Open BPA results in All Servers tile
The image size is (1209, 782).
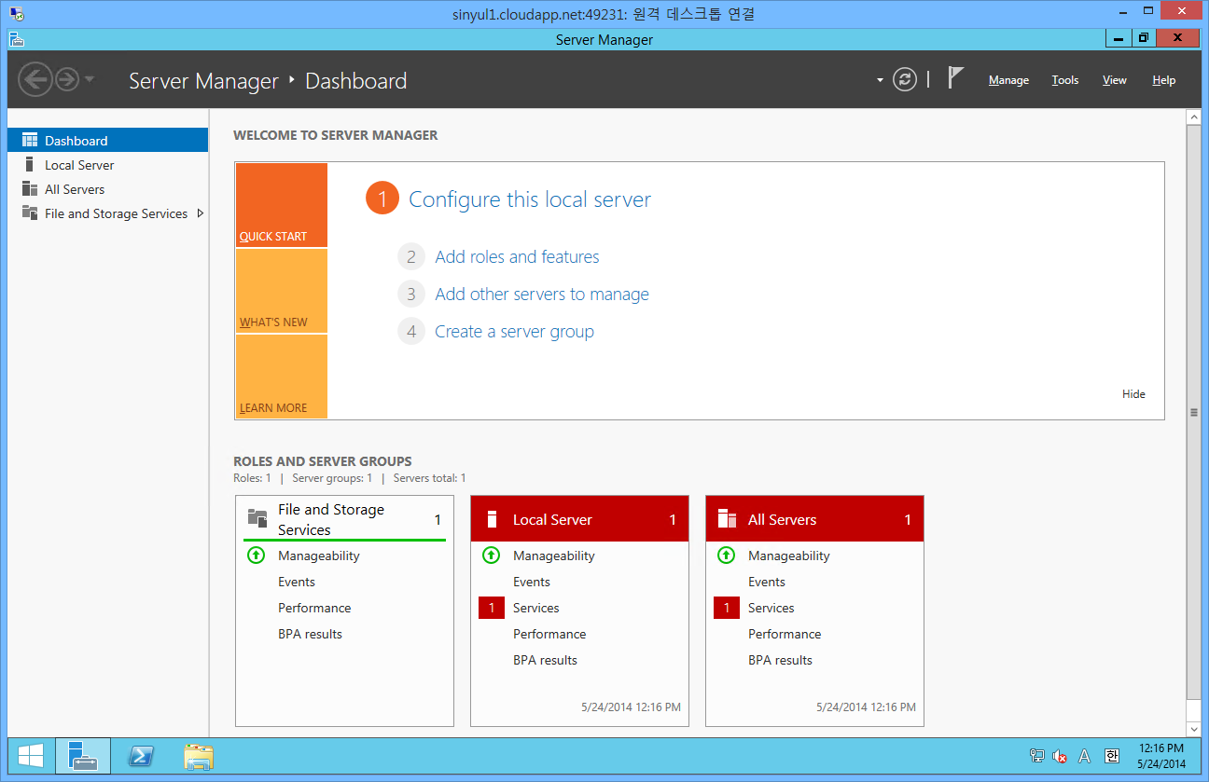pos(780,660)
